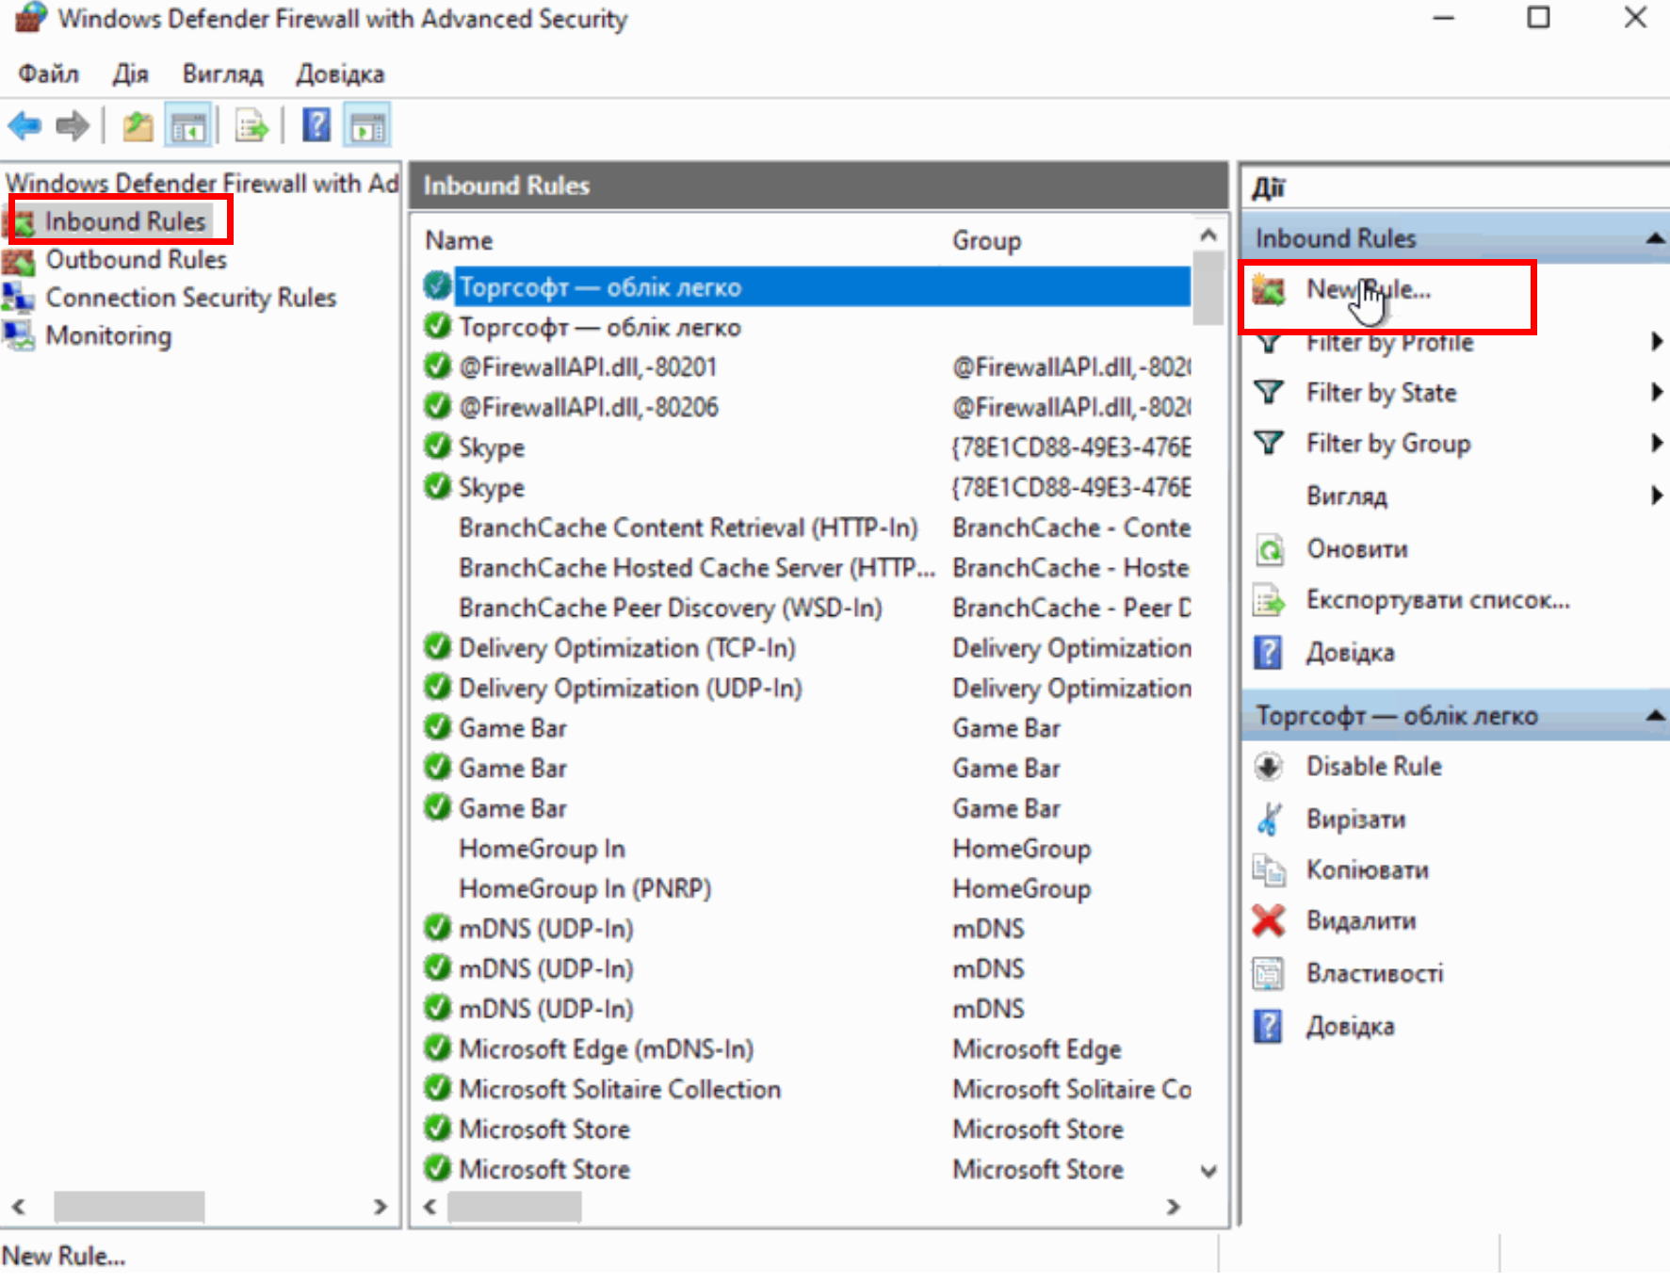The image size is (1670, 1283).
Task: Click the Help question mark toolbar icon
Action: (316, 125)
